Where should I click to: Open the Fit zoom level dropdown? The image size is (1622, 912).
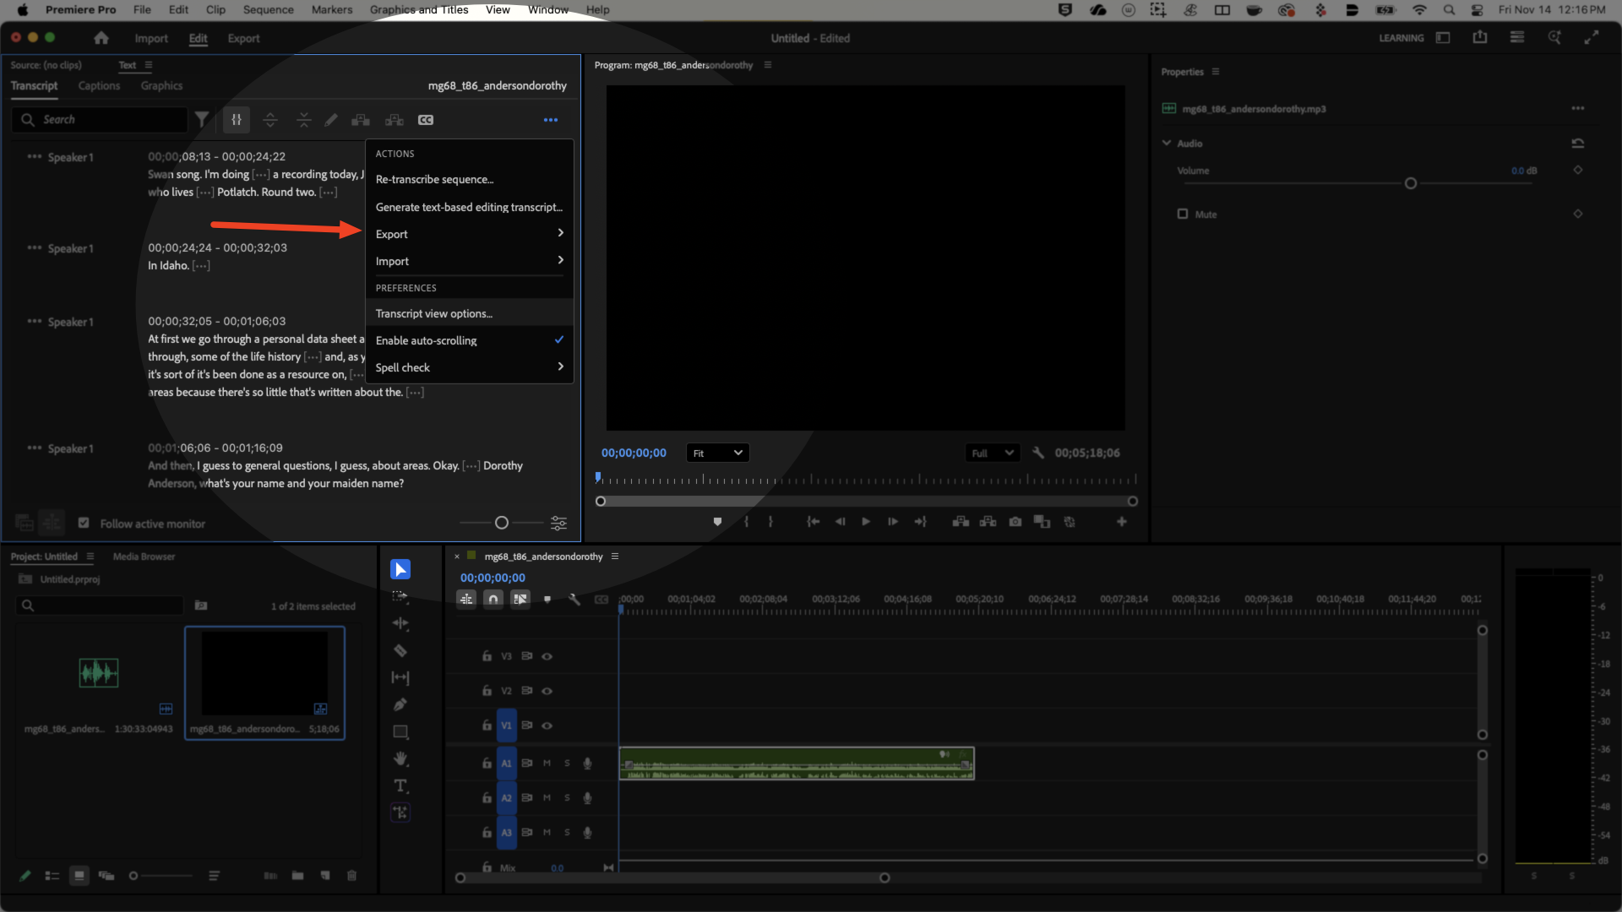point(717,453)
